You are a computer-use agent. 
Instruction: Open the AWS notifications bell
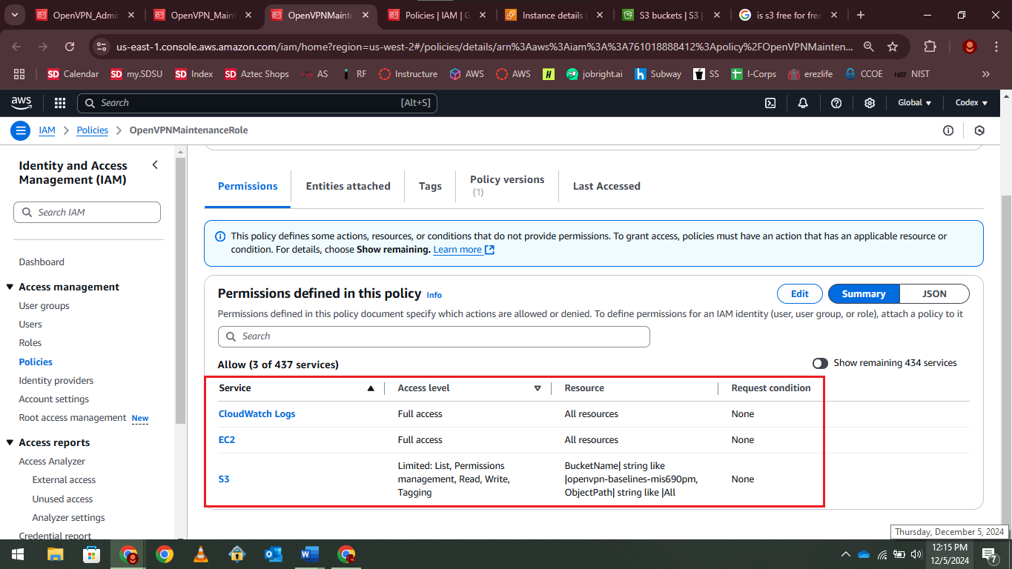[803, 103]
